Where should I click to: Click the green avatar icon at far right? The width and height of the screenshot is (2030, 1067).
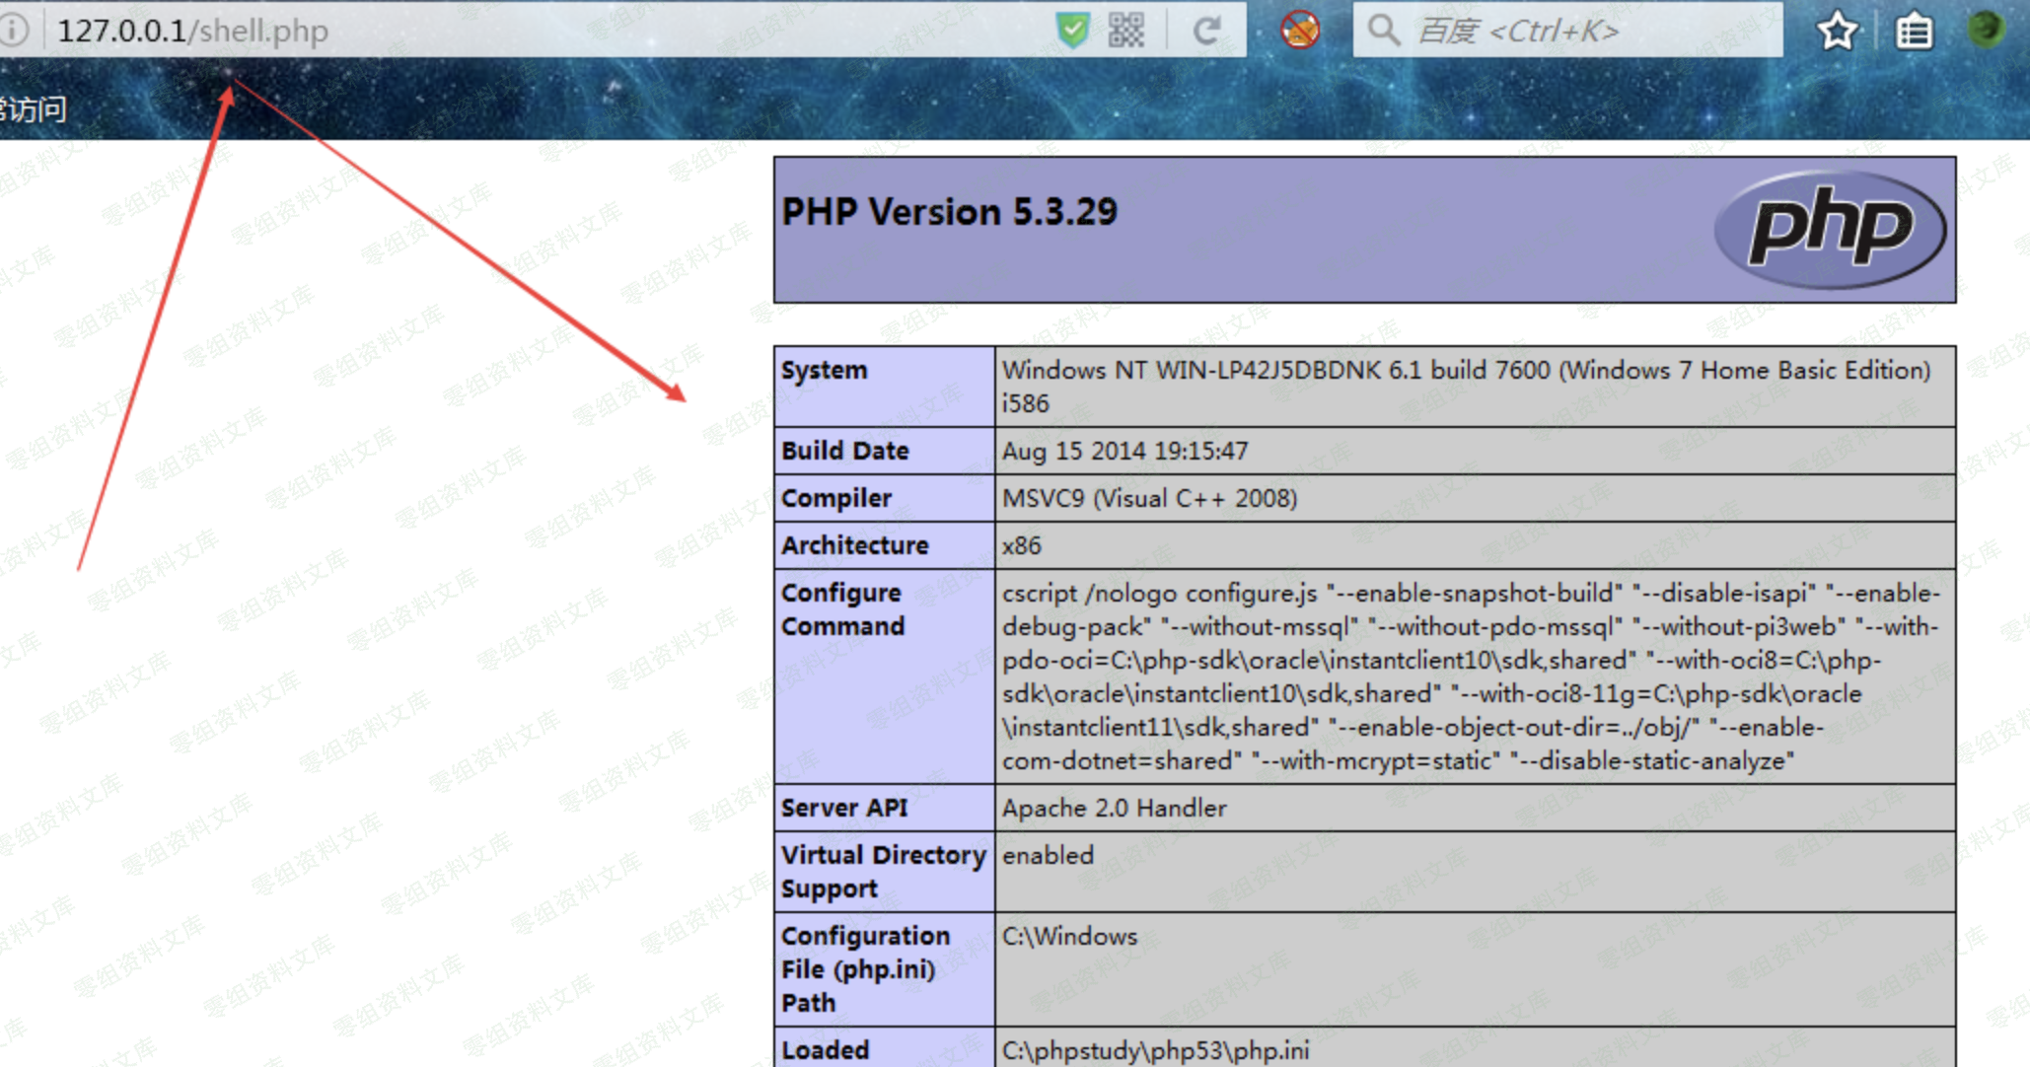1987,29
